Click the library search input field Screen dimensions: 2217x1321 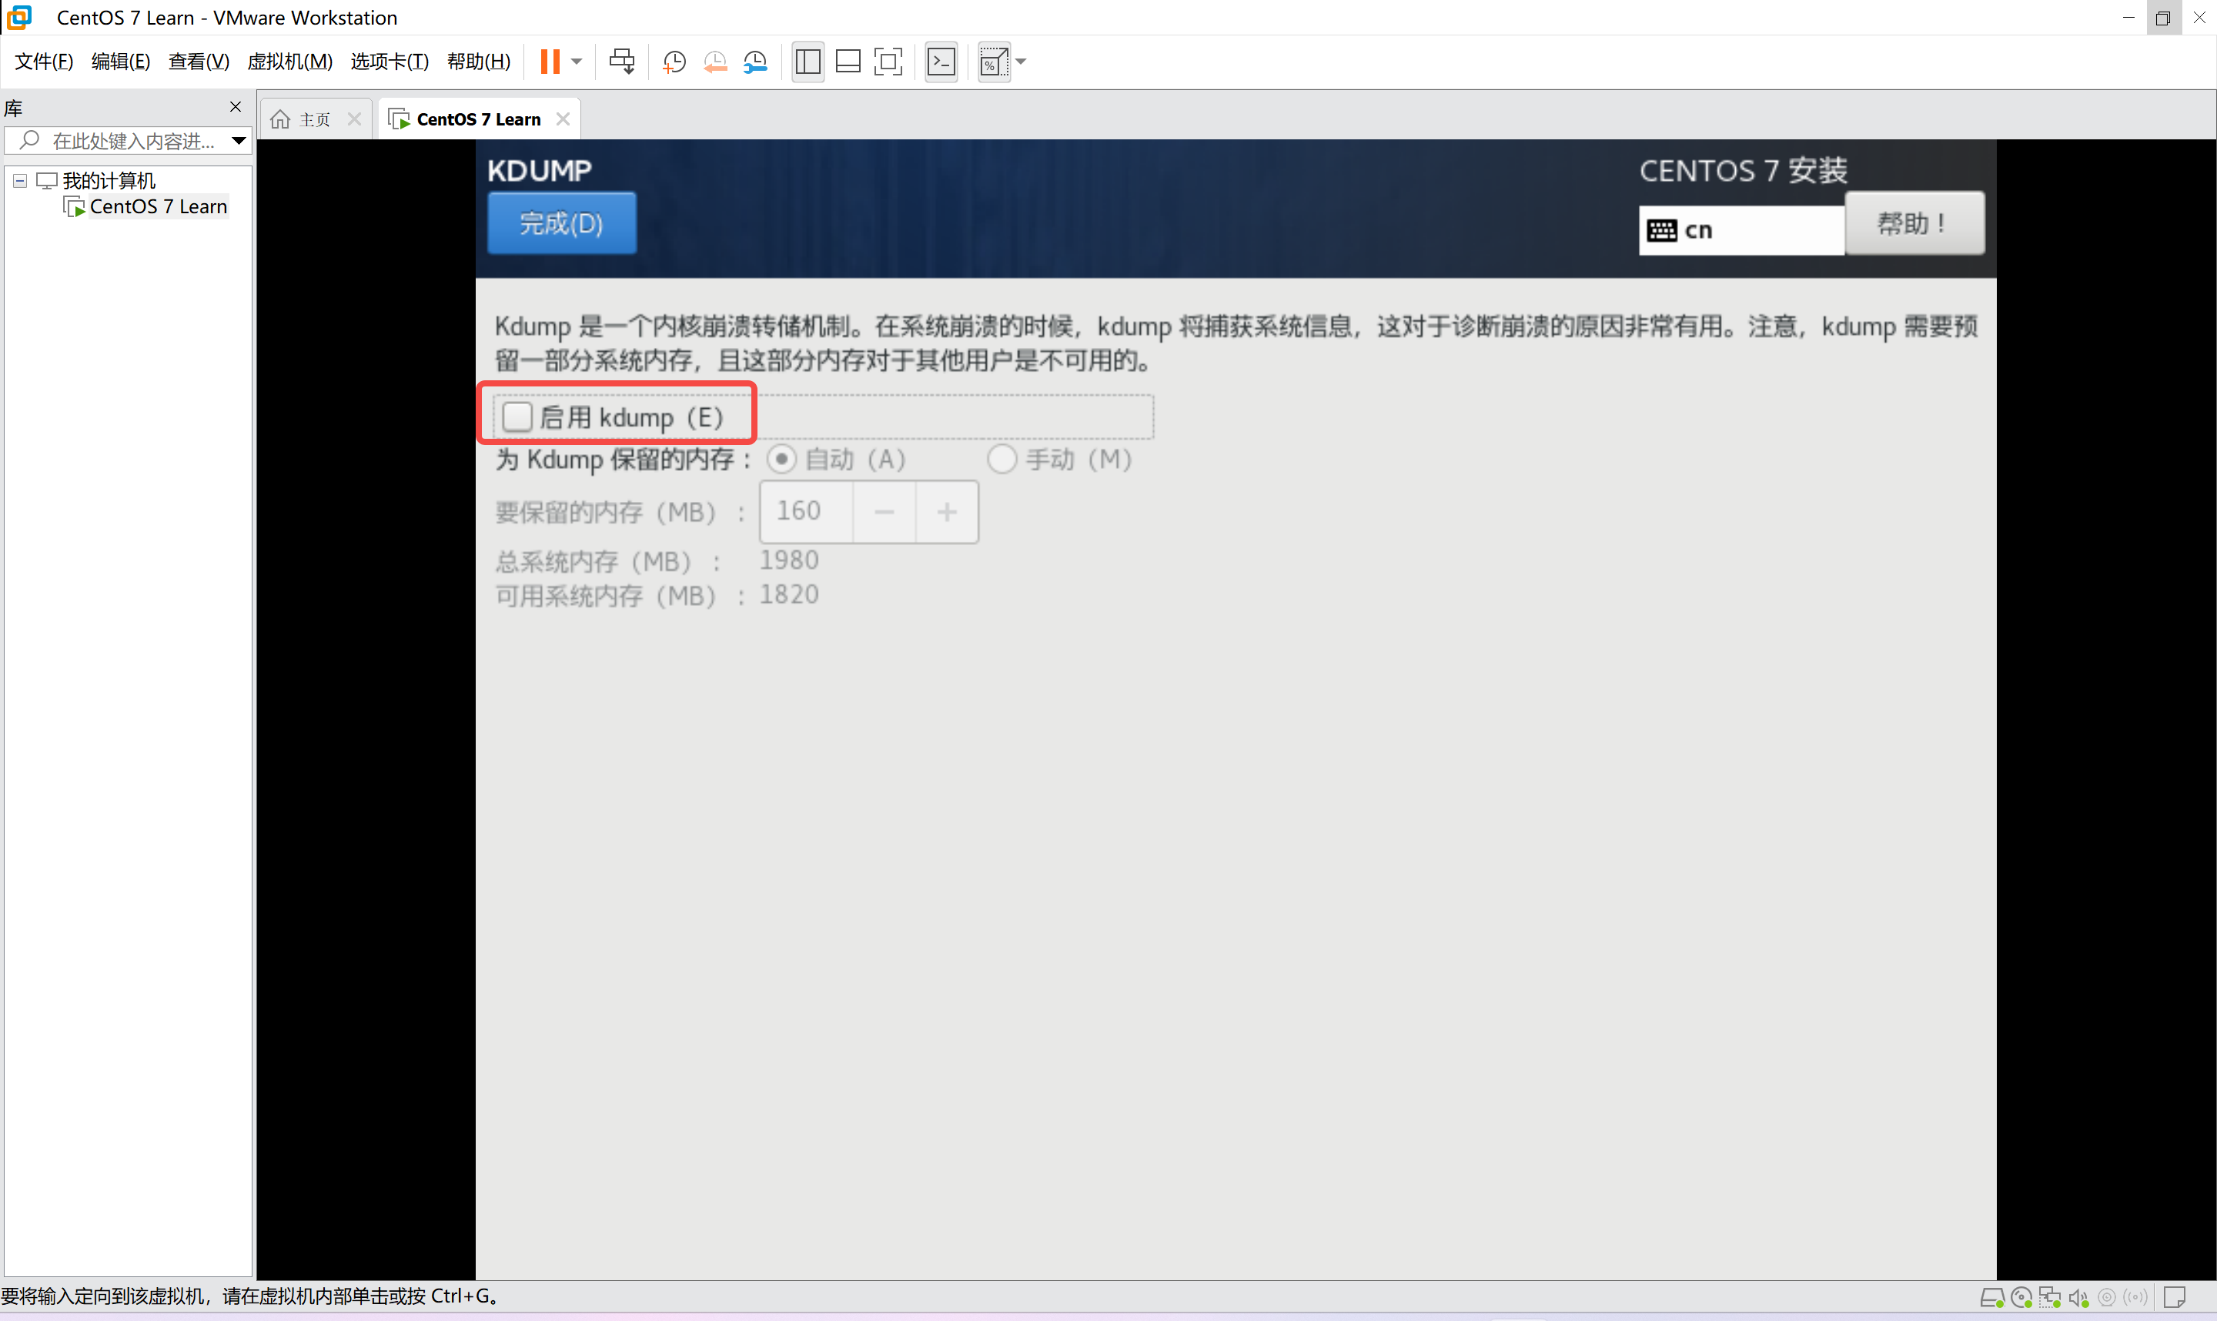coord(129,141)
